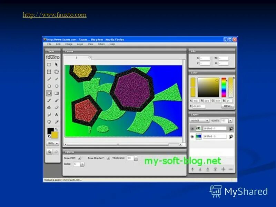Screen dimensions: 276x207
Task: Select the gradient rectangle tool
Action: pos(56,93)
